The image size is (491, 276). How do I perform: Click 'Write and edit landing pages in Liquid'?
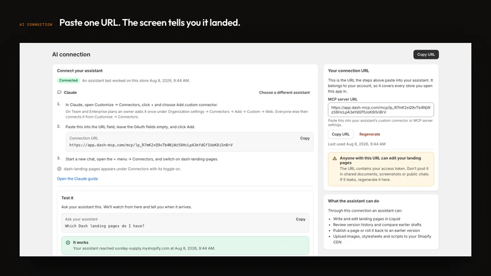click(366, 219)
